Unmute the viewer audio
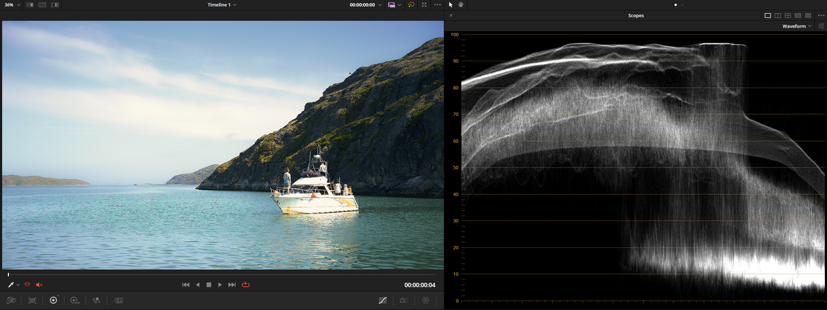The width and height of the screenshot is (827, 310). (39, 285)
